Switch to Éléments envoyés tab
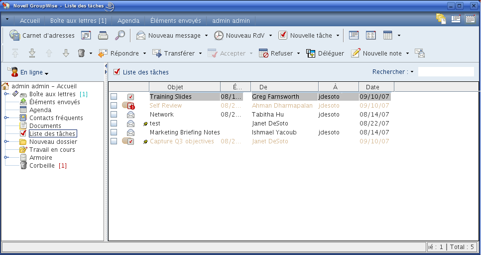Image resolution: width=481 pixels, height=255 pixels. [x=176, y=21]
